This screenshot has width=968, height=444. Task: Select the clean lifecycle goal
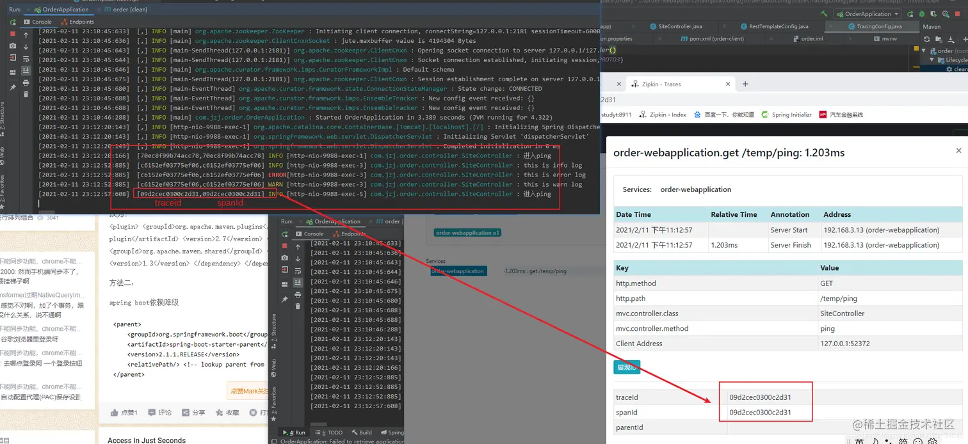click(x=957, y=69)
